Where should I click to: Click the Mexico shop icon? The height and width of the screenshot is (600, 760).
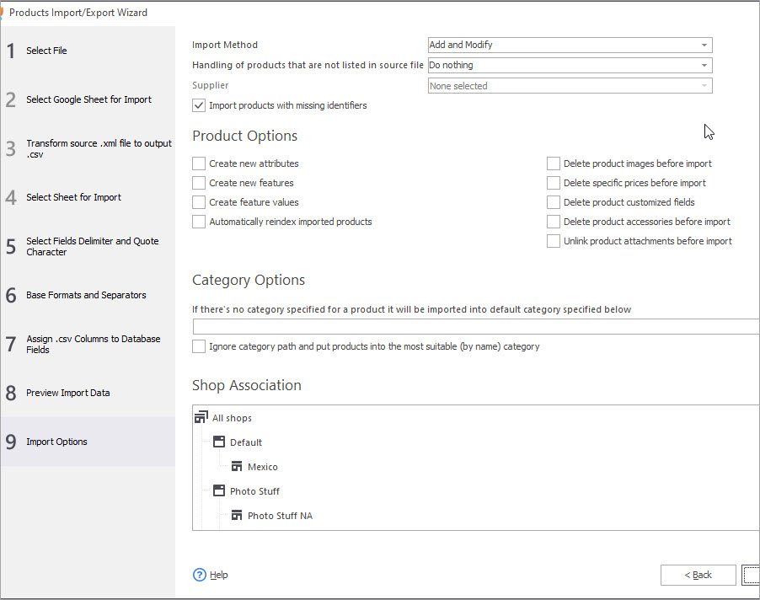coord(237,467)
